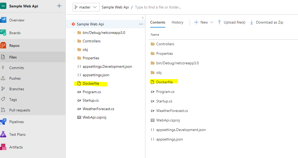The height and width of the screenshot is (158, 298).
Task: Click Controllers folder icon in contents list
Action: click(x=152, y=44)
